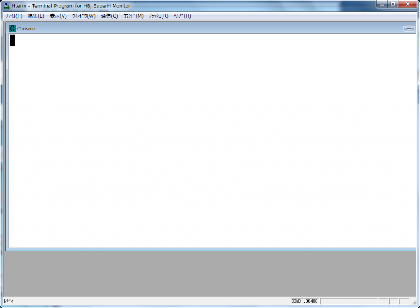
Task: Click the black text cursor block in console
Action: 12,40
